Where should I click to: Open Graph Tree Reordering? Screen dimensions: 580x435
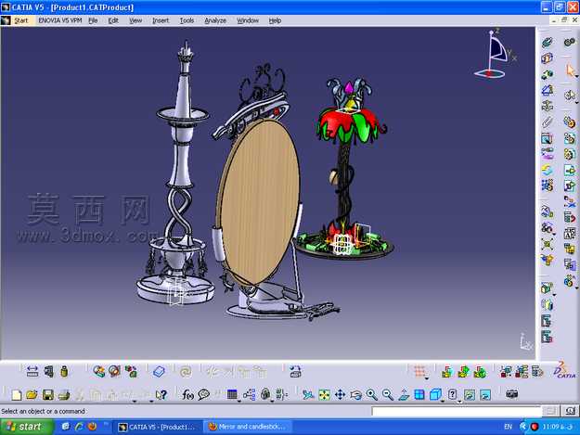[x=570, y=217]
